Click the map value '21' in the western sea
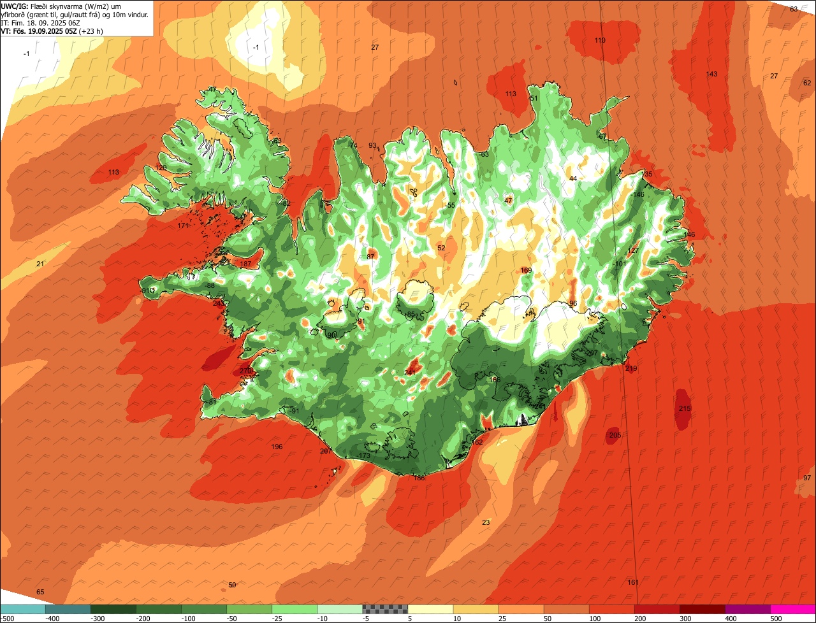The height and width of the screenshot is (623, 816). 40,264
